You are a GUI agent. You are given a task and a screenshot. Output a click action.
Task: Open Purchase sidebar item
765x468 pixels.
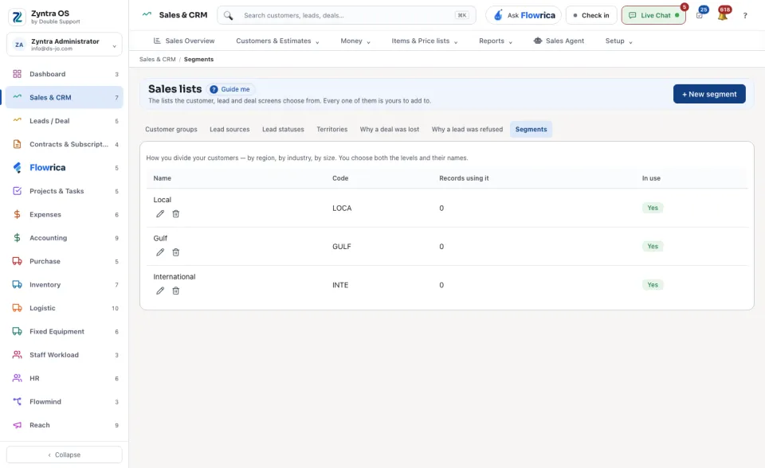[x=65, y=261]
